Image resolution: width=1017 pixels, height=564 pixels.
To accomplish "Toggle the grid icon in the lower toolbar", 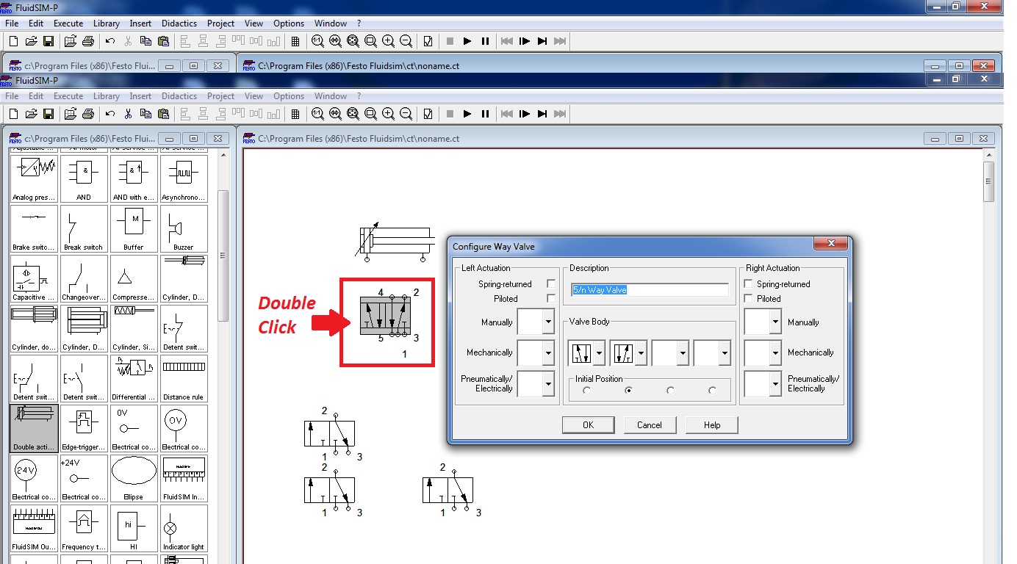I will [x=295, y=114].
